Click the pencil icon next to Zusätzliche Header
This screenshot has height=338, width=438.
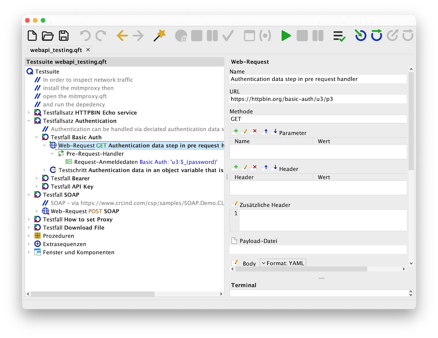point(235,204)
